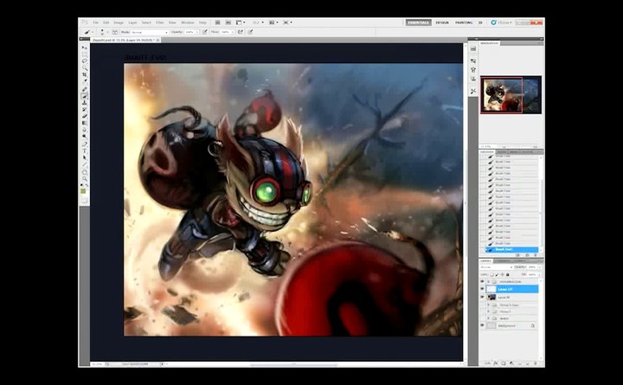Add a layer style with fx icon
The image size is (623, 385).
coord(496,363)
